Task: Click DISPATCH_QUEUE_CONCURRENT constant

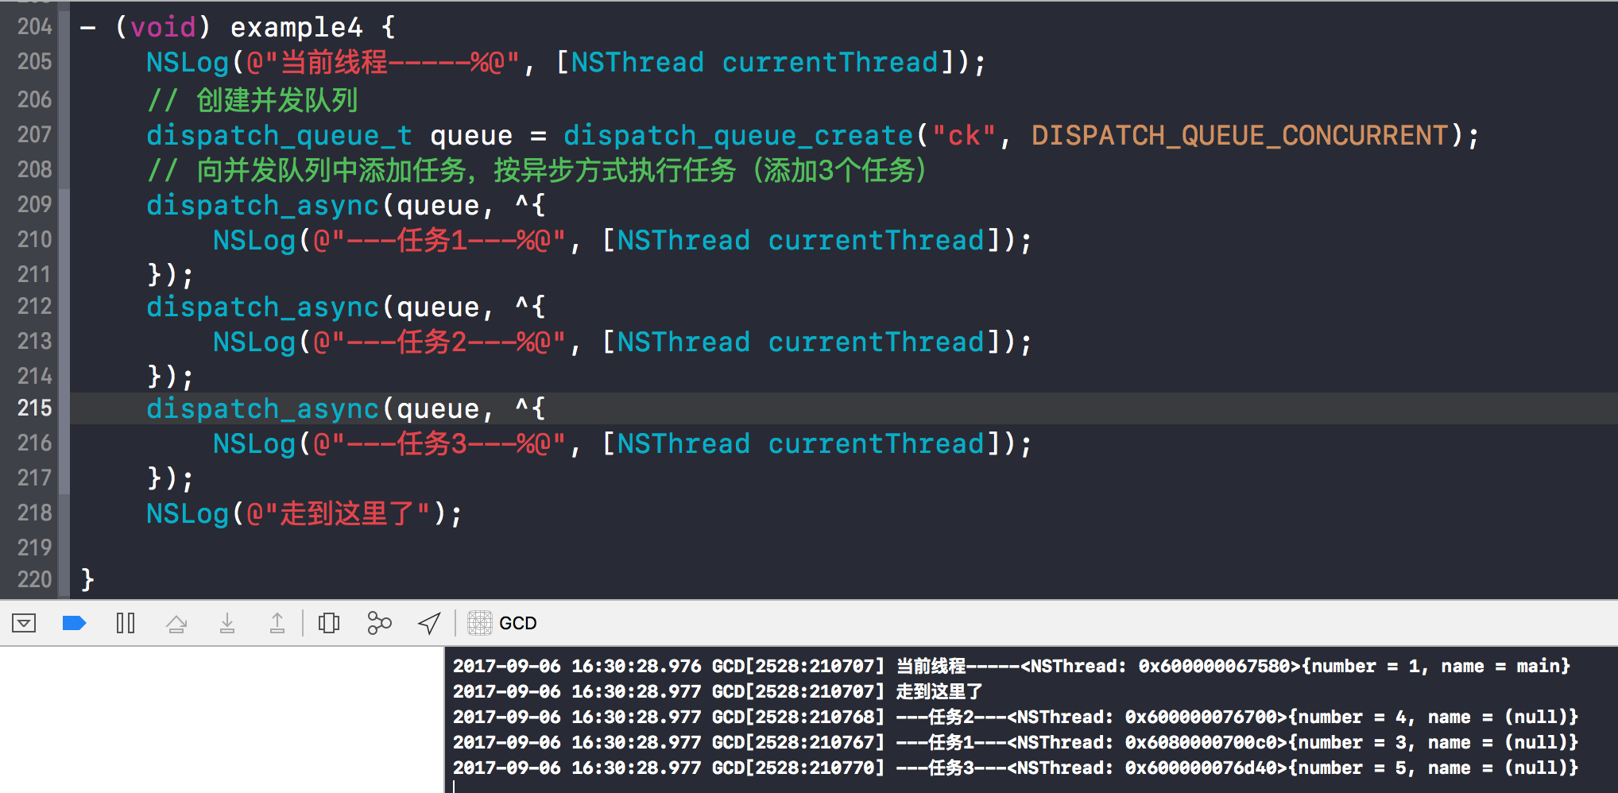Action: (x=1241, y=135)
